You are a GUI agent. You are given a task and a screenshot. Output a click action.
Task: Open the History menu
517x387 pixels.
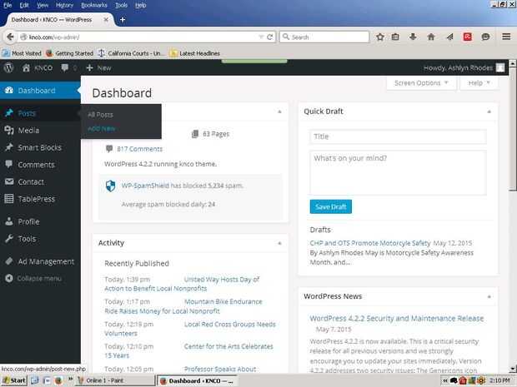[x=65, y=5]
